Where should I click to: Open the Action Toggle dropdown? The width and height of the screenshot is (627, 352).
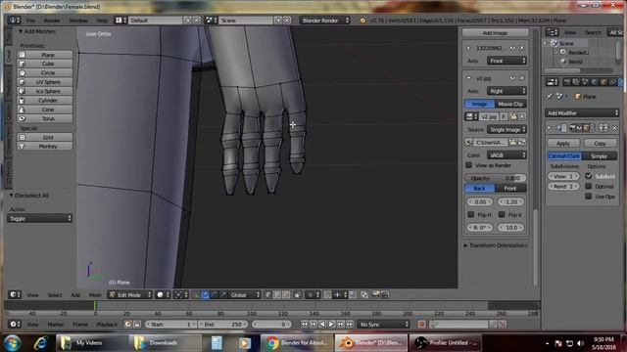click(x=39, y=218)
